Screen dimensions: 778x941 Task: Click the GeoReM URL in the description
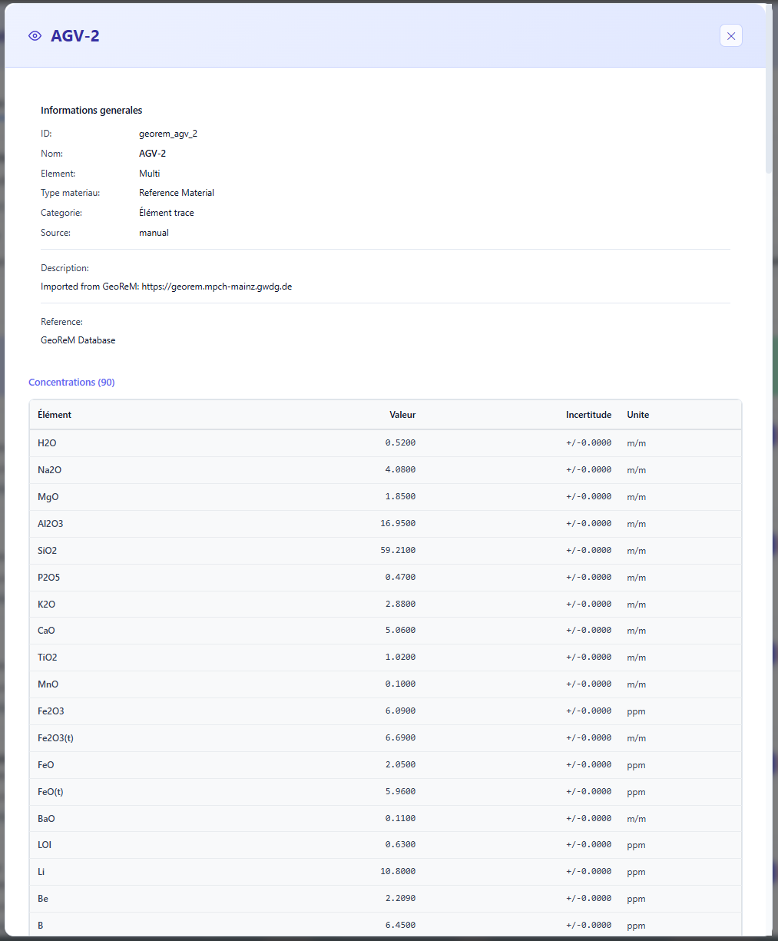click(x=217, y=287)
